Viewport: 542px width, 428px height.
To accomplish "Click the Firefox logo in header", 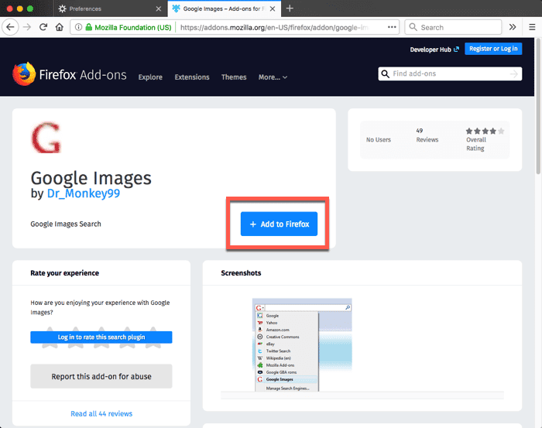I will (x=24, y=74).
